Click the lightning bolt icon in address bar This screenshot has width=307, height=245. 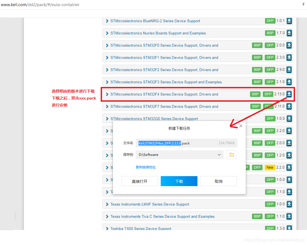pos(303,4)
